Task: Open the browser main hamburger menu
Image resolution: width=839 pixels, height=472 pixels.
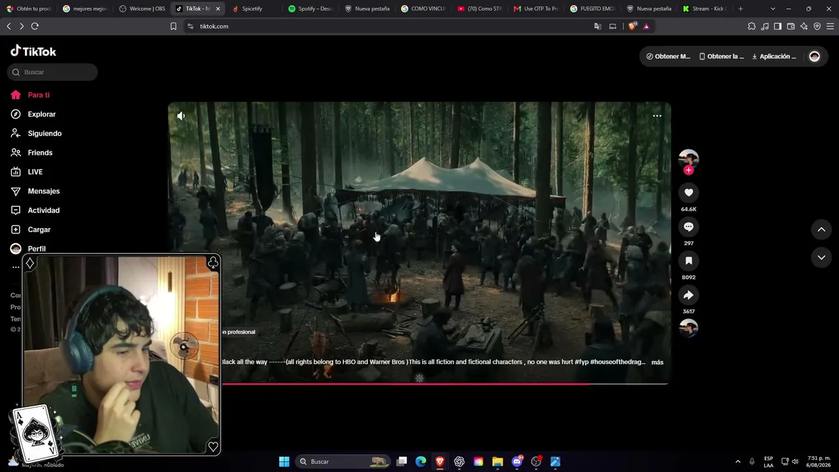Action: click(830, 26)
